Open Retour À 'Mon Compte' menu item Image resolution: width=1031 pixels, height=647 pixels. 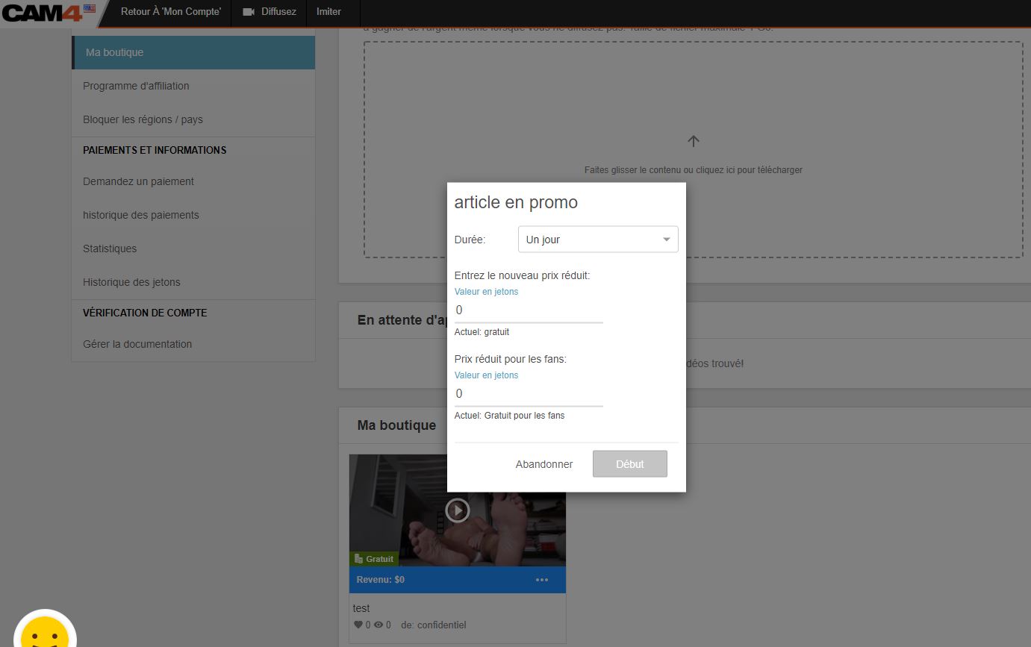(x=171, y=12)
